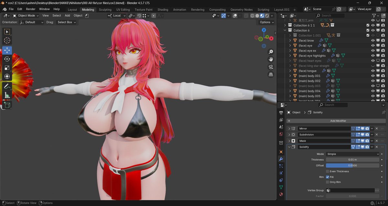Open the Particles properties tab icon
This screenshot has width=388, height=206.
[x=281, y=166]
